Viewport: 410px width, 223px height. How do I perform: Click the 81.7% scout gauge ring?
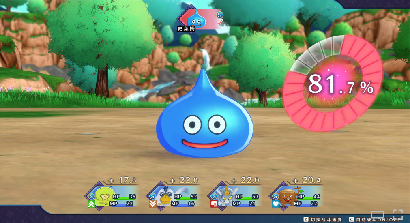pos(333,84)
